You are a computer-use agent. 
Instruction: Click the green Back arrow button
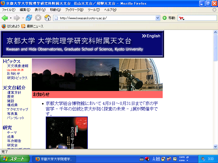coord(5,18)
